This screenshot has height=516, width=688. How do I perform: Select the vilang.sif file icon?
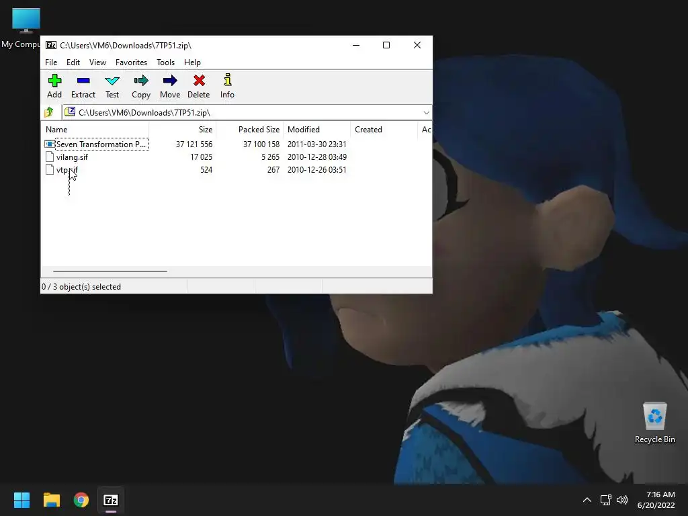pos(50,157)
